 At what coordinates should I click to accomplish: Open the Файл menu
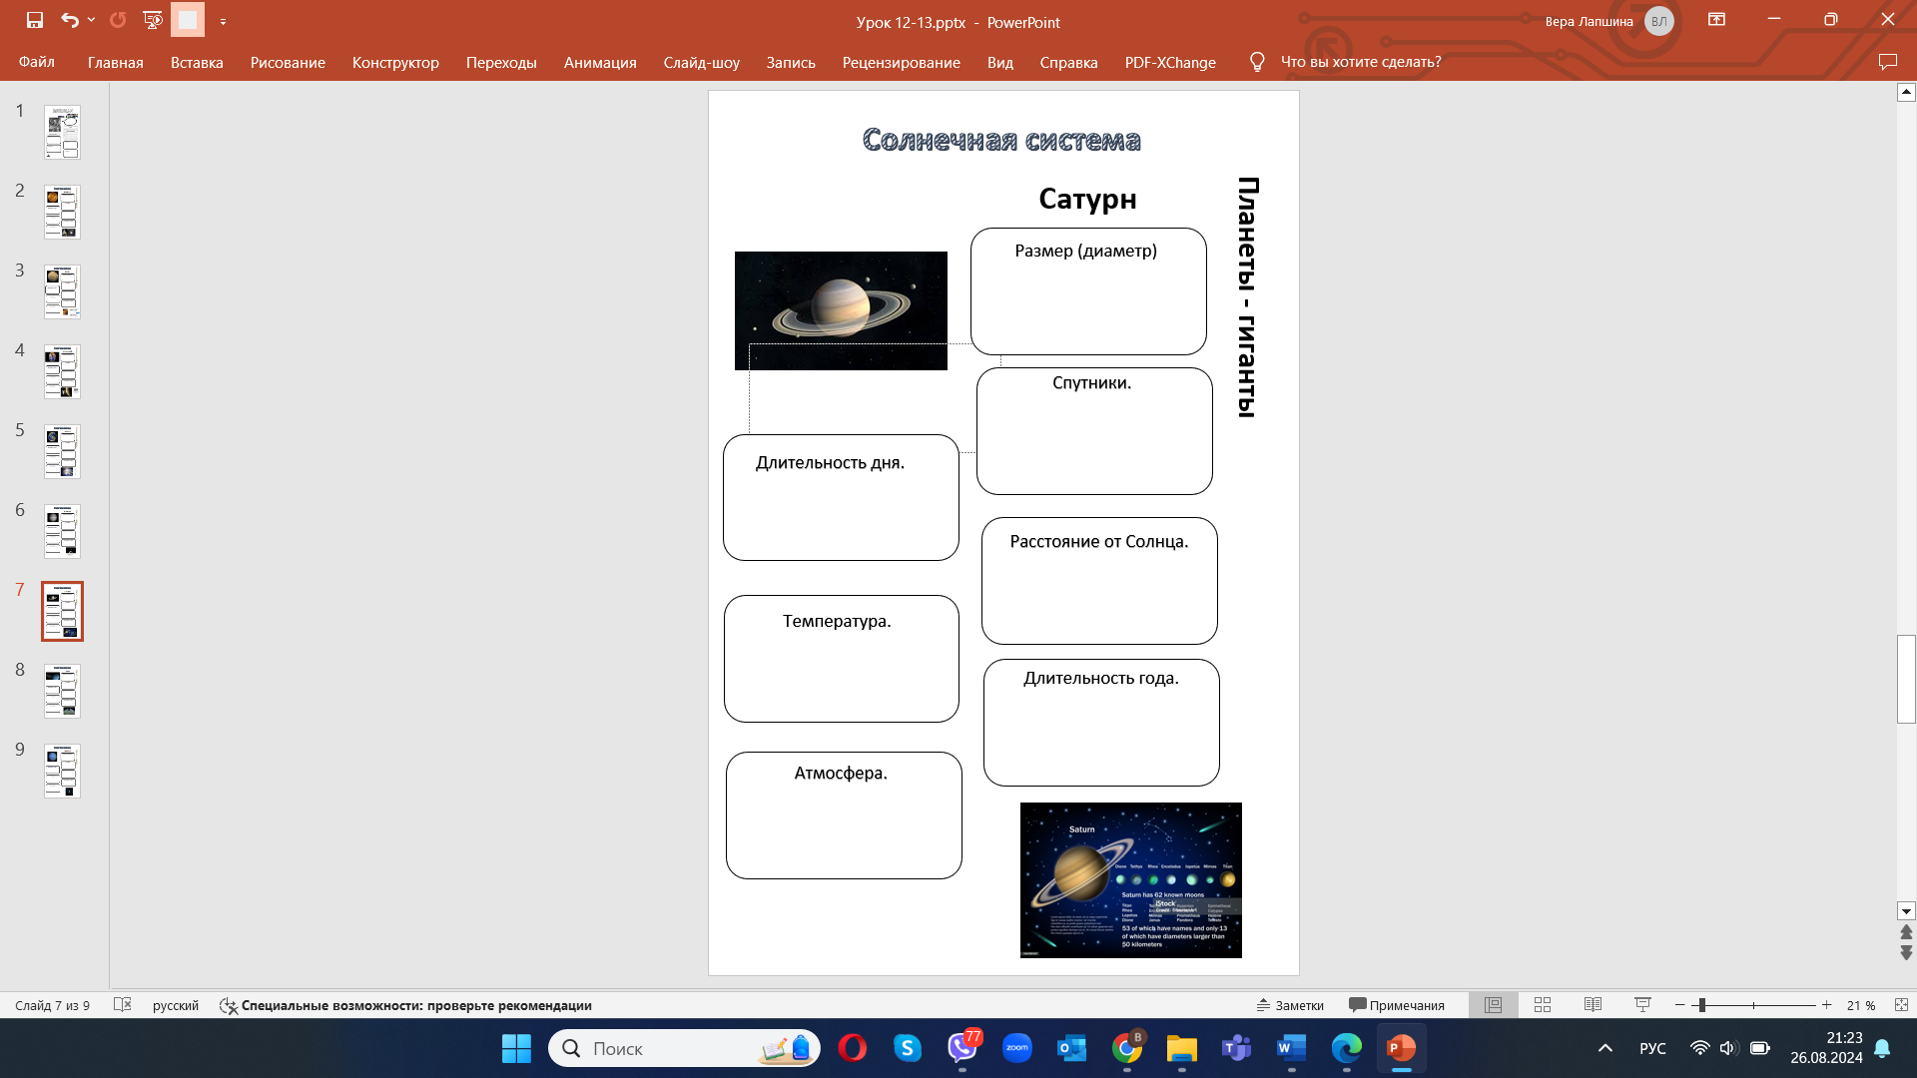pos(37,62)
